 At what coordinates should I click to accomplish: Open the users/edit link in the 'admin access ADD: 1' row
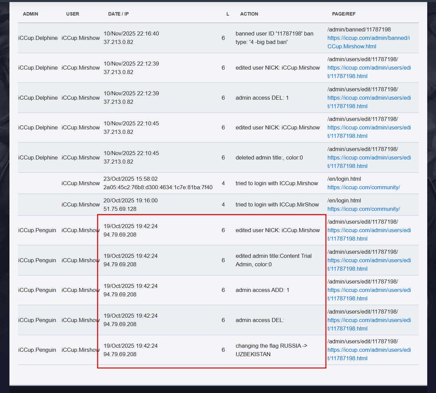pos(369,294)
